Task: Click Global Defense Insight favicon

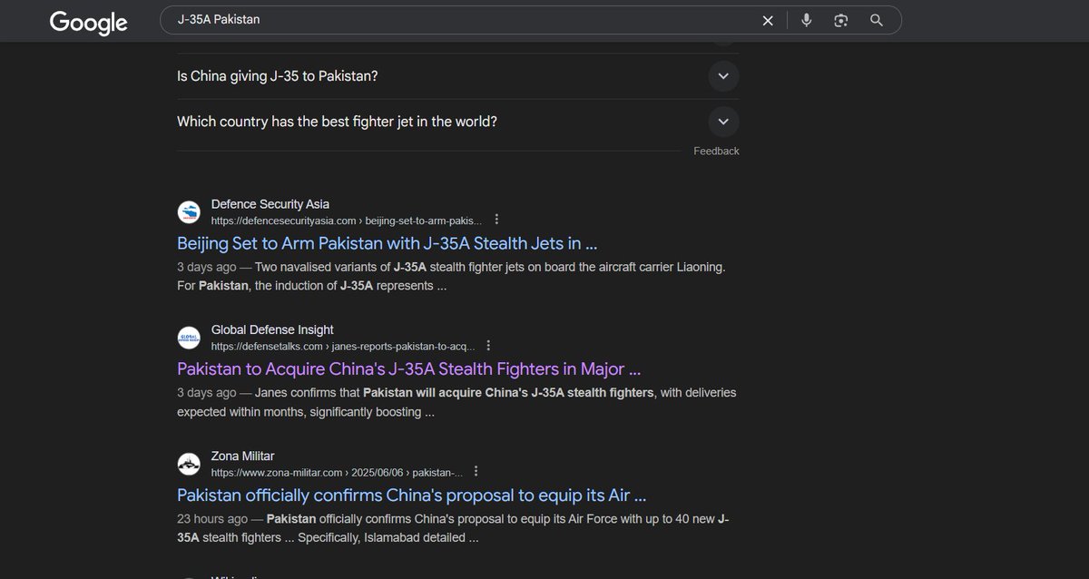Action: click(189, 339)
